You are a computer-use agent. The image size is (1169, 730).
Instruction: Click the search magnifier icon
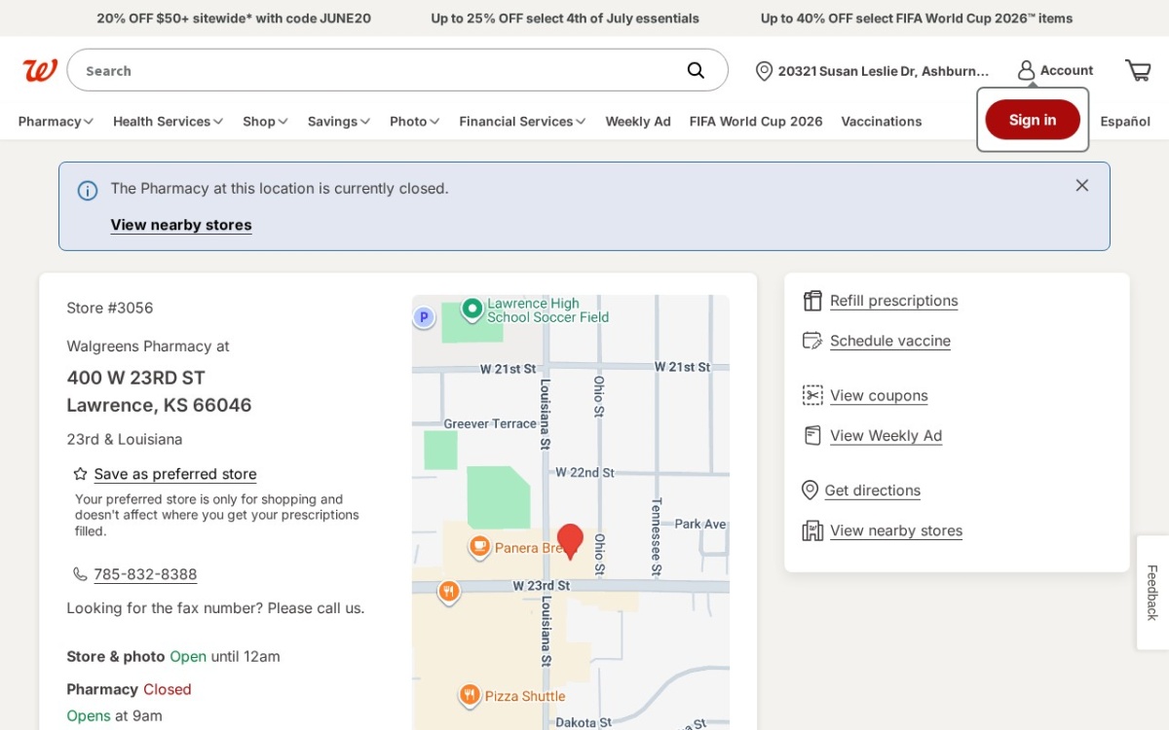696,70
